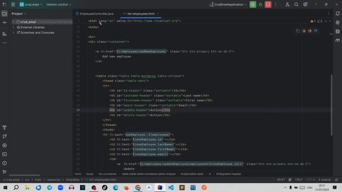Click the warnings count indicator
The image size is (342, 192).
point(313,21)
